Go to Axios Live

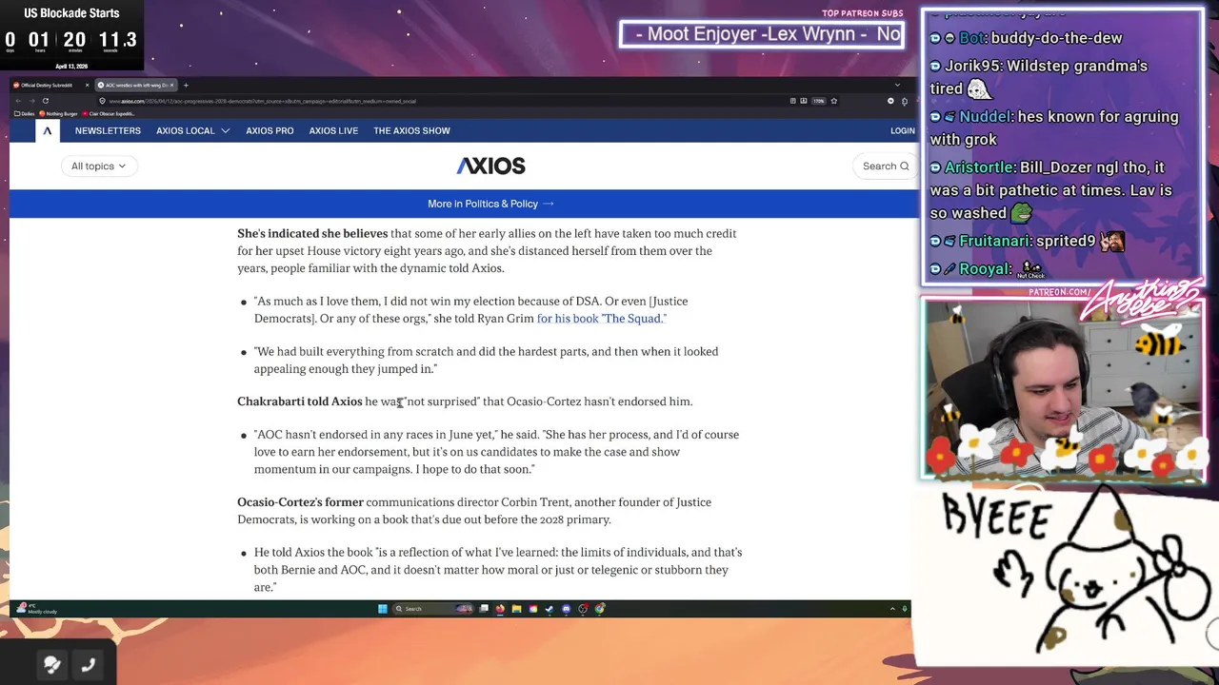[333, 130]
